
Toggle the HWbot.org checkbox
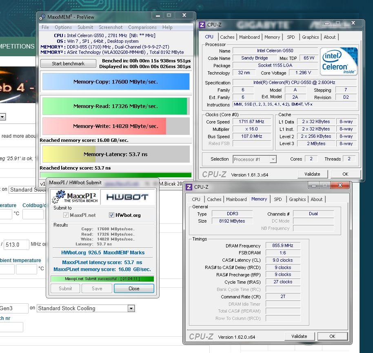pos(111,215)
